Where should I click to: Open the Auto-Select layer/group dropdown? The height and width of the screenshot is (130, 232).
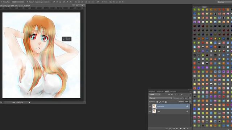point(18,2)
